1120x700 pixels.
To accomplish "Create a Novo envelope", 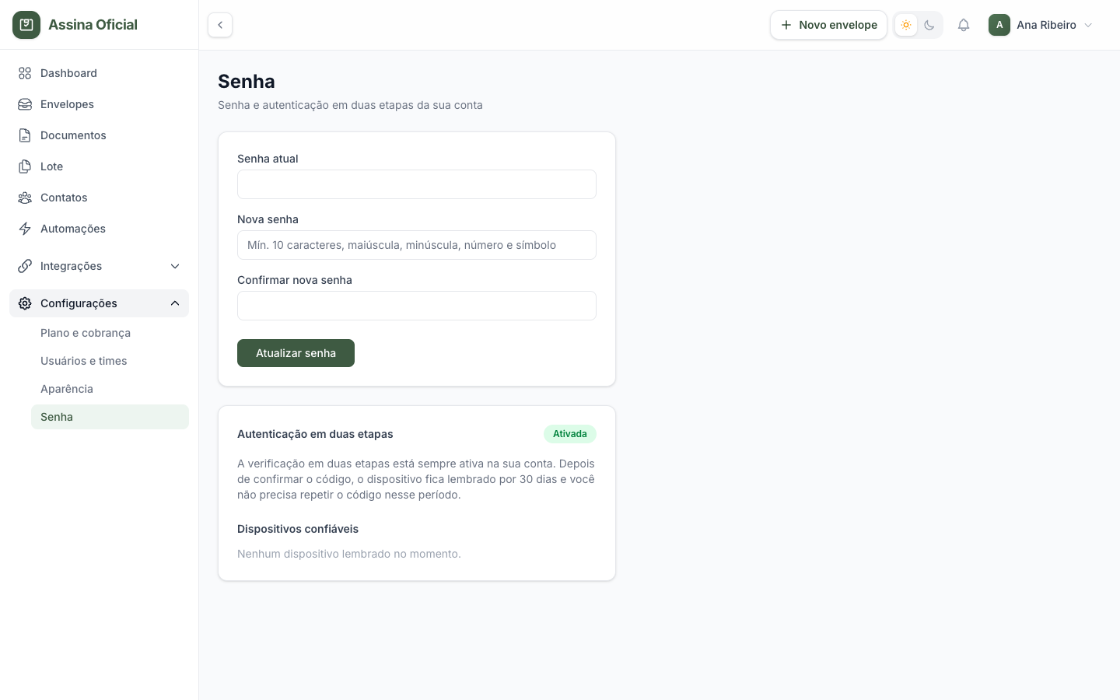I will pyautogui.click(x=828, y=25).
